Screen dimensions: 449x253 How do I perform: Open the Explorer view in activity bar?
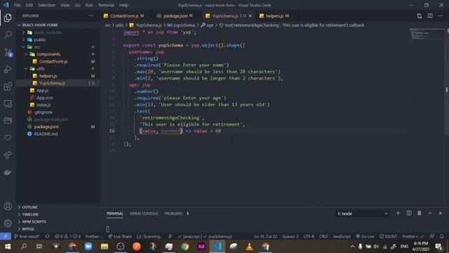pyautogui.click(x=8, y=18)
